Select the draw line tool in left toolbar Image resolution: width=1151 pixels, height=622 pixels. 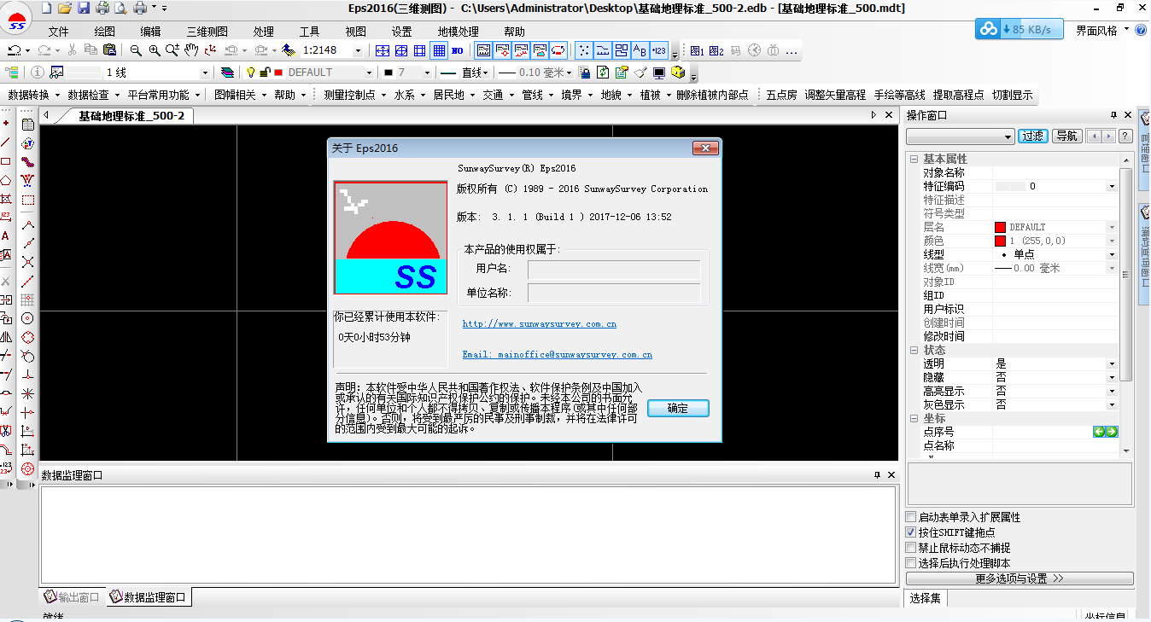(6, 142)
